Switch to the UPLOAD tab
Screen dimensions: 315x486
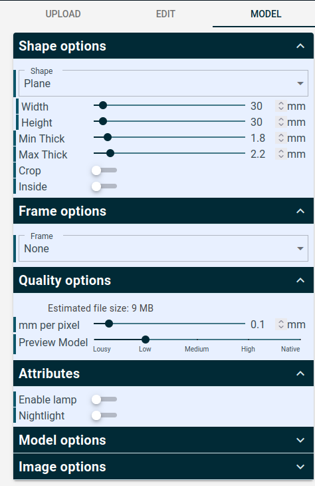tap(63, 14)
